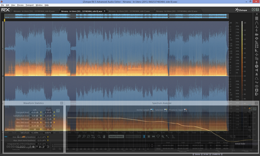Select the magic wand tool
This screenshot has width=260, height=156.
tap(167, 137)
